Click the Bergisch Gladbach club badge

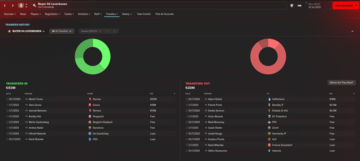[x=90, y=122]
